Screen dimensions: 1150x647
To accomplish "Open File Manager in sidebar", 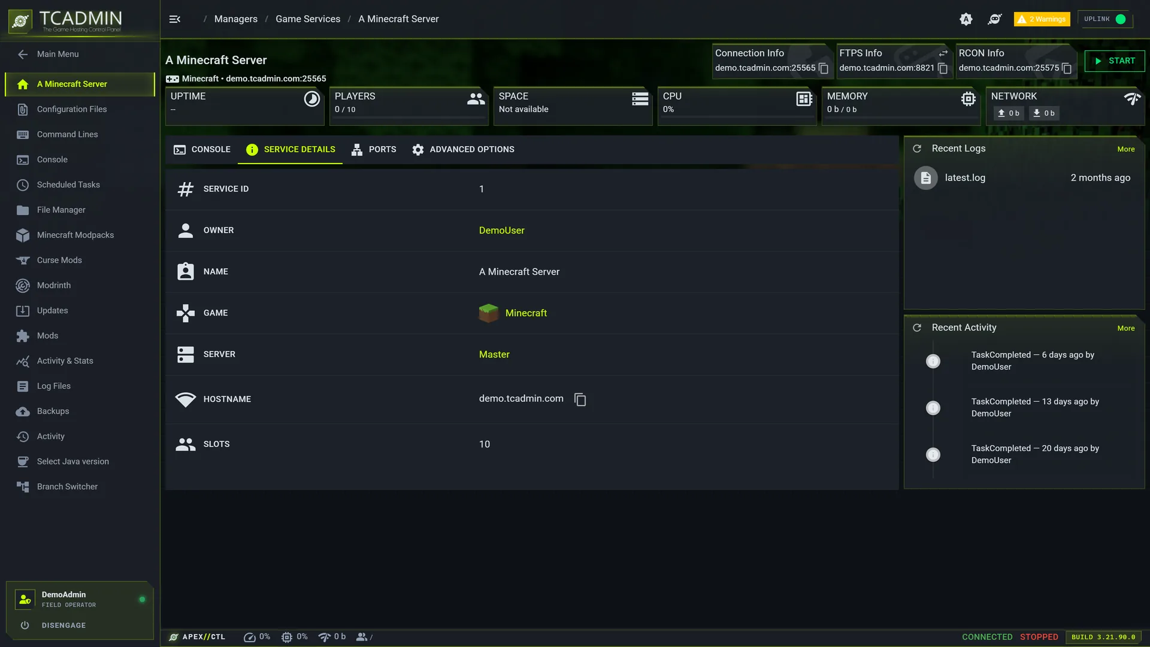I will pos(80,210).
